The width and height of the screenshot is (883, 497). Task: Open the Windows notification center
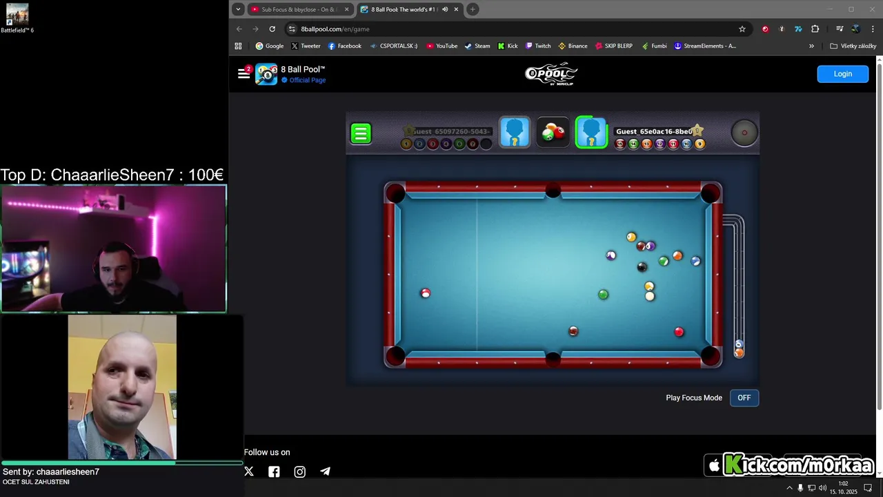click(868, 488)
